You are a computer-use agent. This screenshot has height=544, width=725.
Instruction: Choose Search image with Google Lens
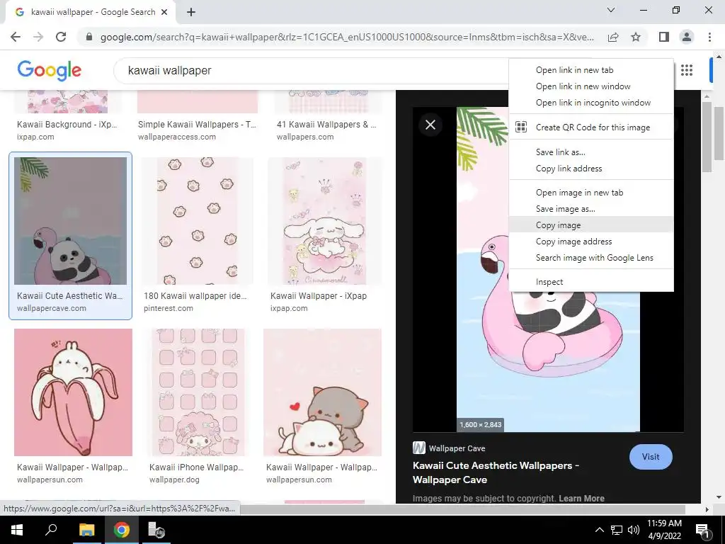(591, 258)
